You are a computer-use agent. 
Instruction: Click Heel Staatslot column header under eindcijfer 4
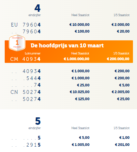[80, 15]
